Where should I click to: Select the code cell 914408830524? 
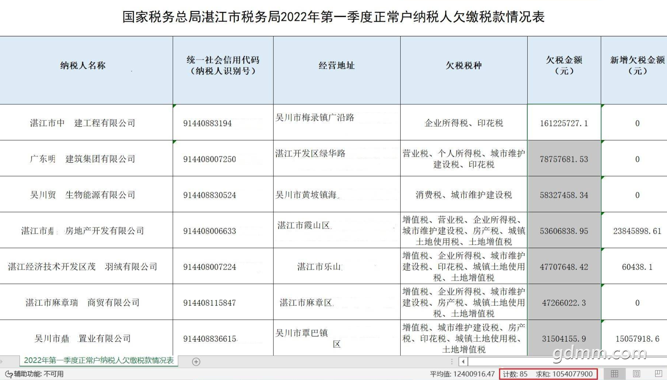point(223,194)
